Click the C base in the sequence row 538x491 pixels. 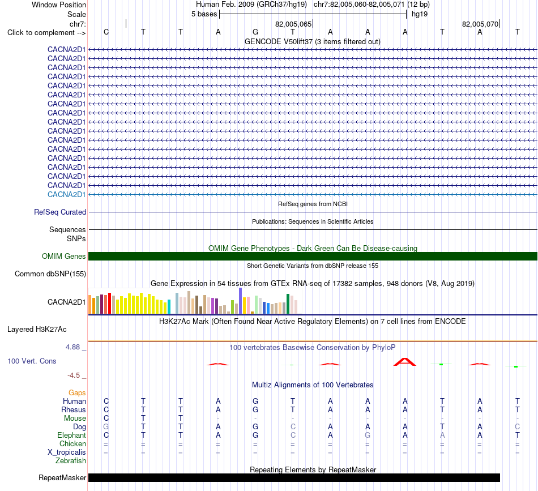[106, 32]
